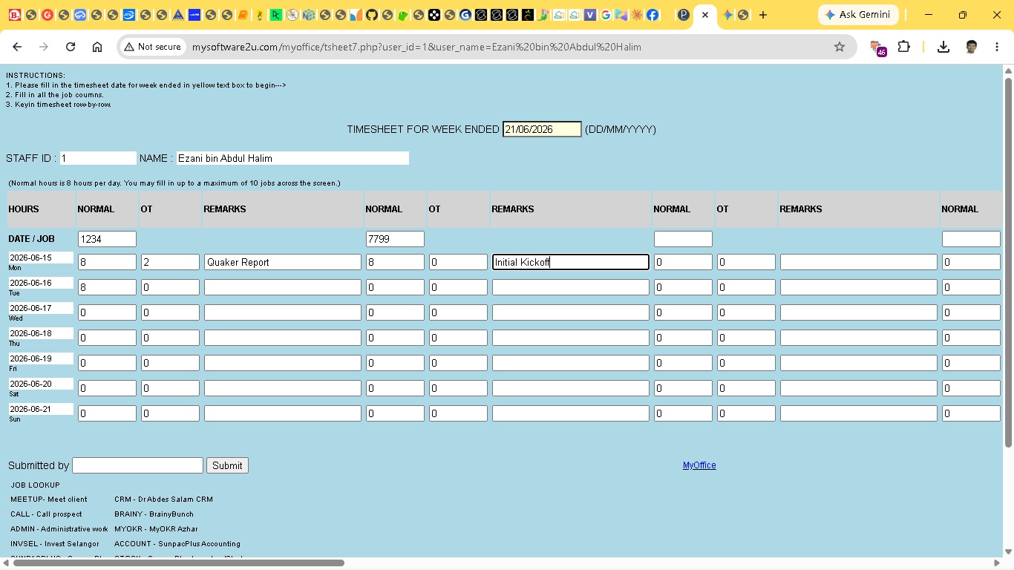Click Friday remarks field for job 7799

pyautogui.click(x=570, y=363)
